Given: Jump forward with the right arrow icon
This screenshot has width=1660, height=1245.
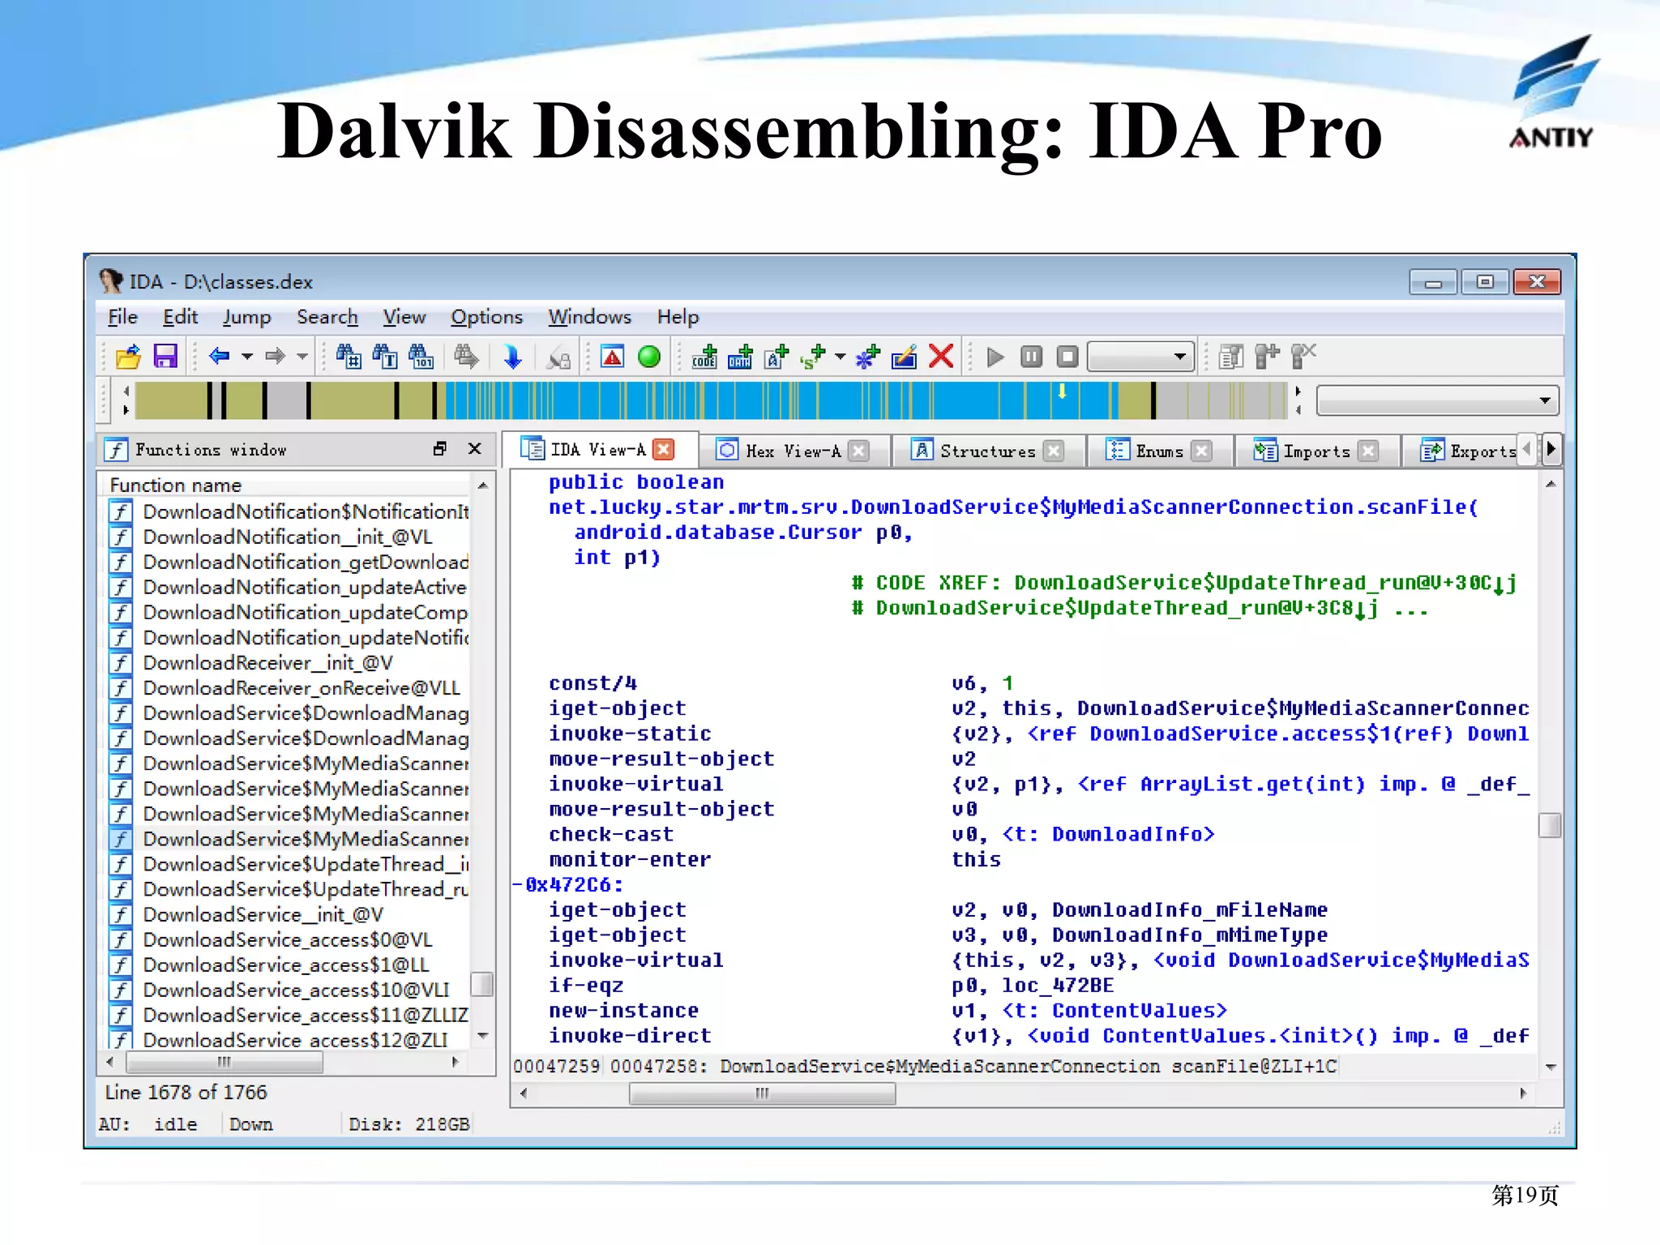Looking at the screenshot, I should tap(276, 356).
